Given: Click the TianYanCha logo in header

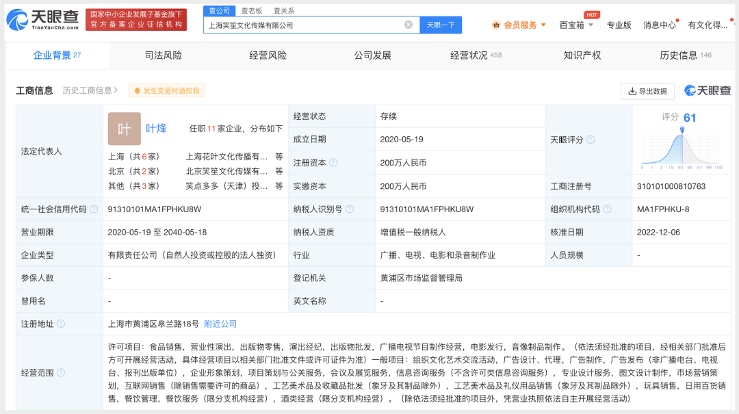Looking at the screenshot, I should 42,20.
